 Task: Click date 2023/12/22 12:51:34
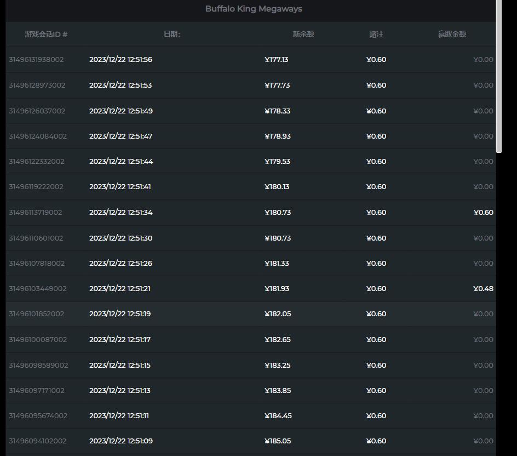tap(120, 213)
